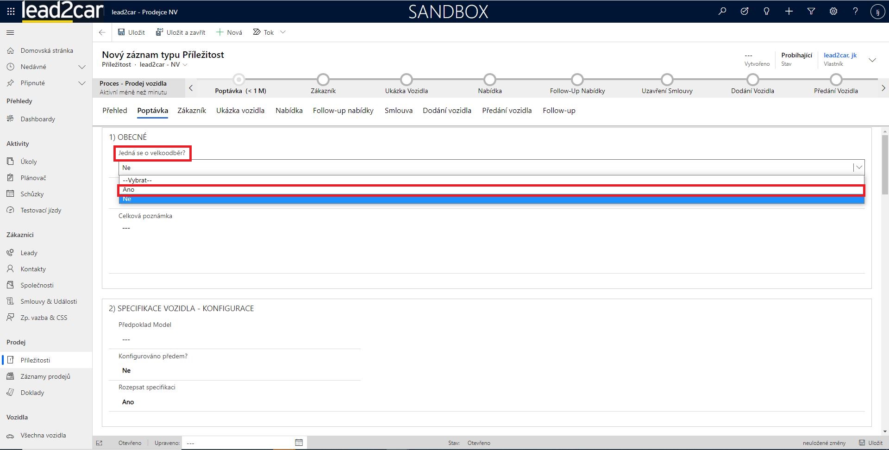
Task: Click the help question mark icon
Action: 855,12
